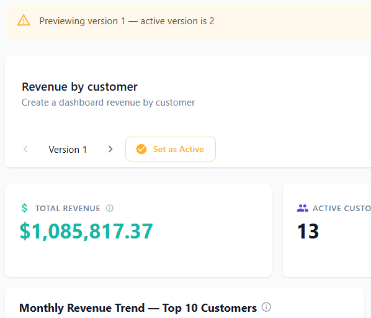
Task: Click the green dollar sign icon
Action: pos(24,208)
